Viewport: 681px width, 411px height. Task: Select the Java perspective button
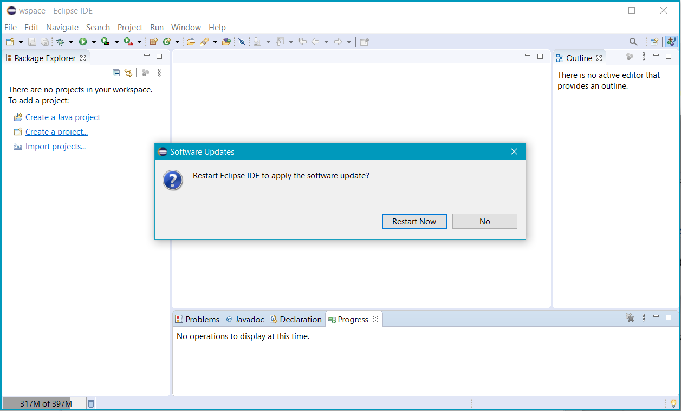pyautogui.click(x=671, y=42)
